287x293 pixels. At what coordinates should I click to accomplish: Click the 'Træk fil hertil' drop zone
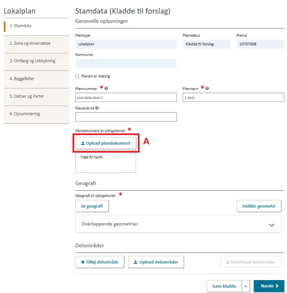click(x=106, y=163)
